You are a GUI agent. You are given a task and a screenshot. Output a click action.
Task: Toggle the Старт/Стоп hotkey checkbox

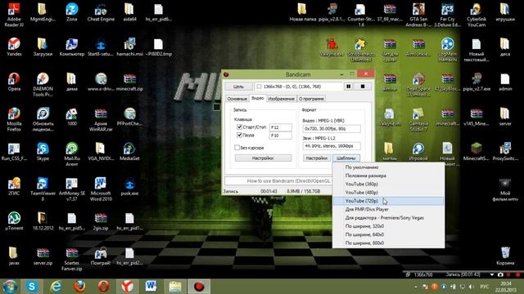coord(239,127)
